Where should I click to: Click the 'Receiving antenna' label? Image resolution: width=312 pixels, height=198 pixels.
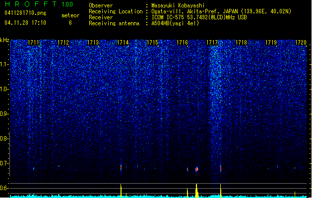[x=114, y=23]
